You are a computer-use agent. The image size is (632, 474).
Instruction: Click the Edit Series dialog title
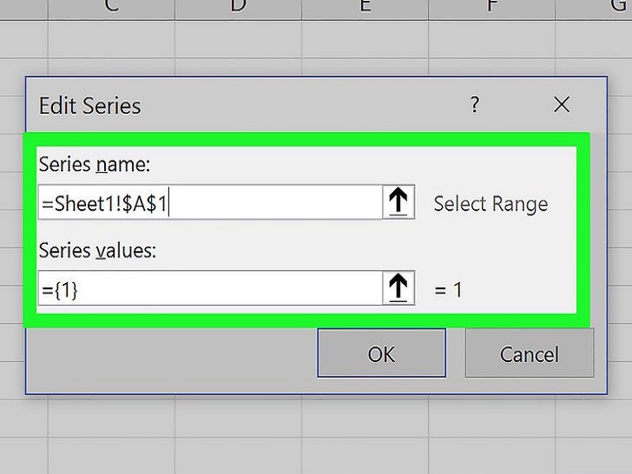(89, 106)
